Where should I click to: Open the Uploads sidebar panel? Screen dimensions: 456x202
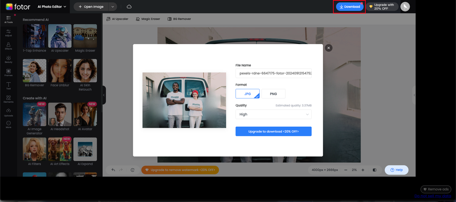coord(9,113)
